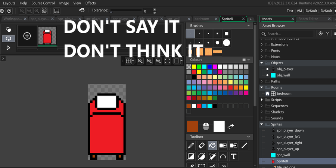Image resolution: width=336 pixels, height=168 pixels.
Task: Toggle the loop animation button
Action: [8, 39]
